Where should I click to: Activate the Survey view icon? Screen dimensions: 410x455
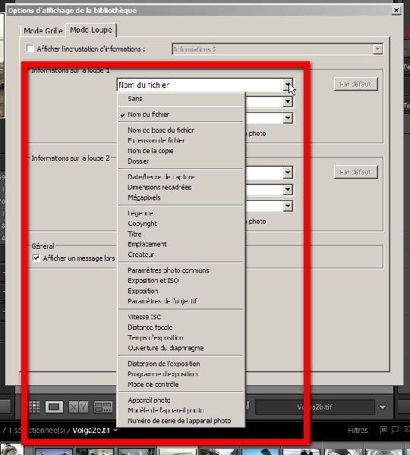[x=102, y=406]
